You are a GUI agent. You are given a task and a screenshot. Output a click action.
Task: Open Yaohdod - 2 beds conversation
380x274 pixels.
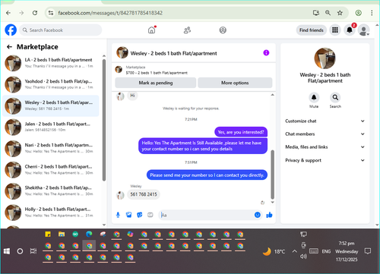click(x=51, y=84)
